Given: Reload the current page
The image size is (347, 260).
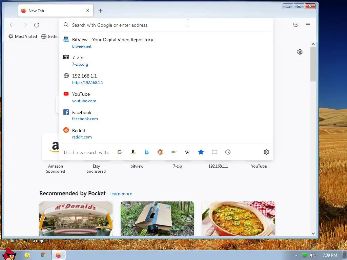Looking at the screenshot, I should [37, 25].
